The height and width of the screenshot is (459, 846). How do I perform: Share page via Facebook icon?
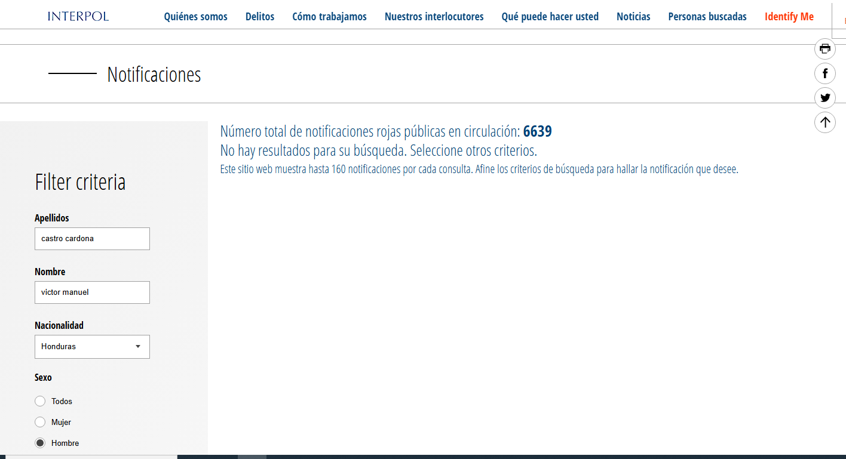pyautogui.click(x=825, y=73)
